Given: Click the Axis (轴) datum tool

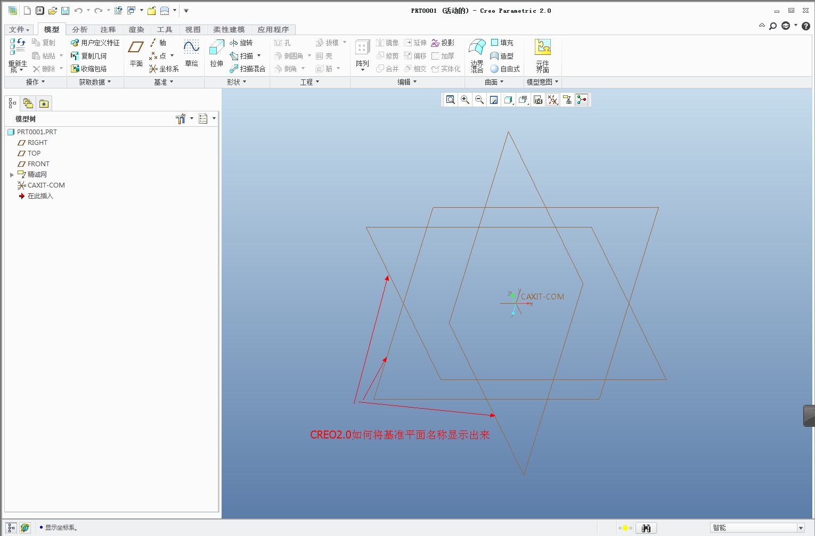Looking at the screenshot, I should pos(158,43).
